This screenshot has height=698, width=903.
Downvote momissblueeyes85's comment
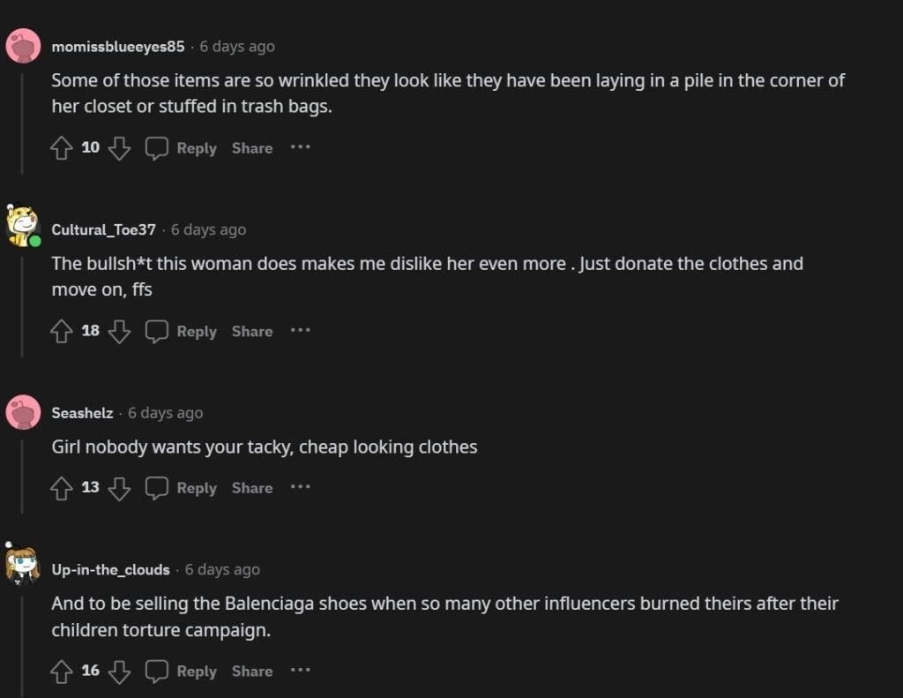tap(119, 148)
